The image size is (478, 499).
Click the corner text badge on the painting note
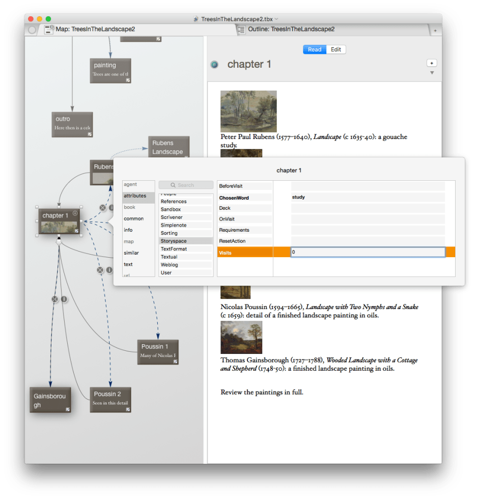[x=128, y=80]
